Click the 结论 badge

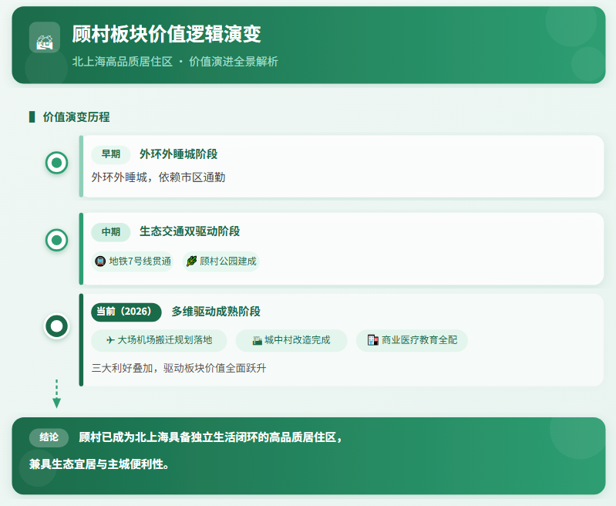coord(49,437)
